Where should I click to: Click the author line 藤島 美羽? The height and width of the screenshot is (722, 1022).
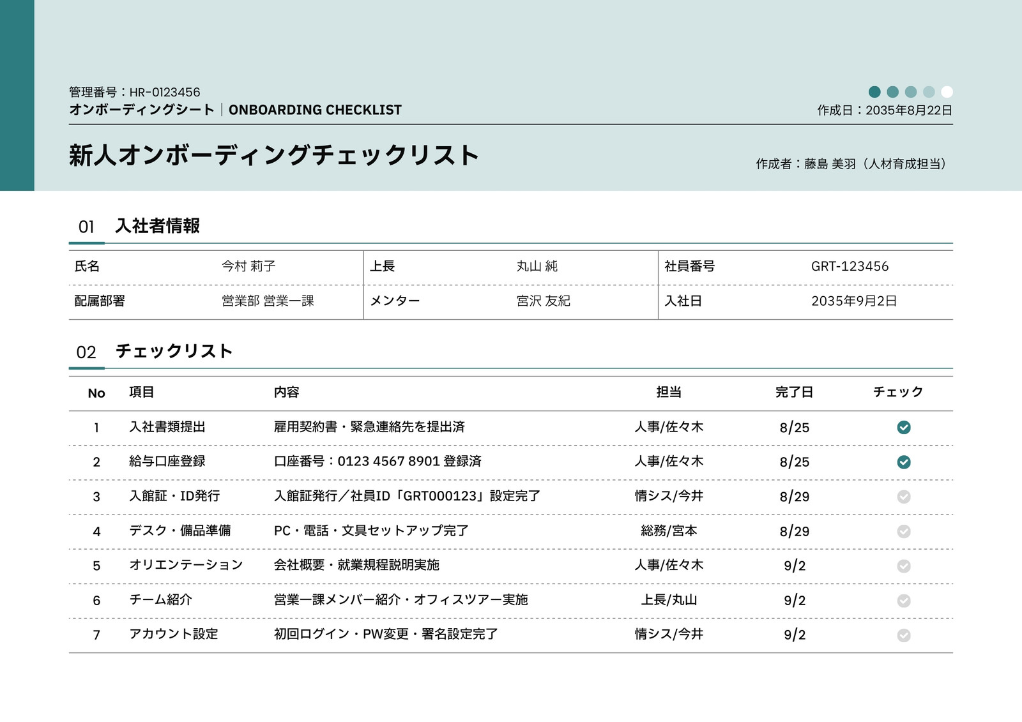click(830, 164)
